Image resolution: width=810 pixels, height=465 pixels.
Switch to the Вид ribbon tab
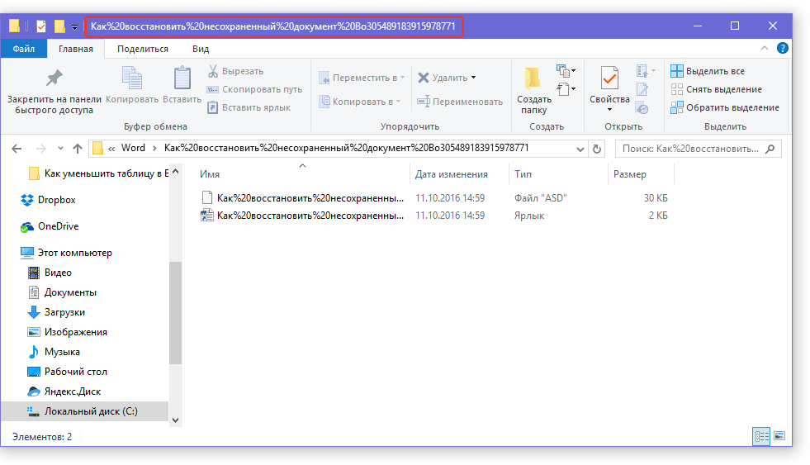[201, 49]
